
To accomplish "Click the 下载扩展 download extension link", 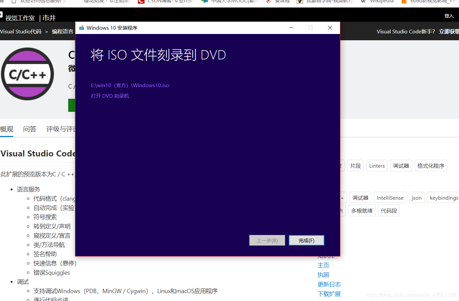I will (329, 294).
